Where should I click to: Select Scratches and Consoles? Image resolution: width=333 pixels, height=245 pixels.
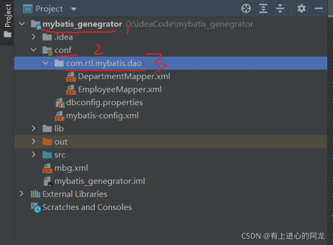(x=86, y=207)
